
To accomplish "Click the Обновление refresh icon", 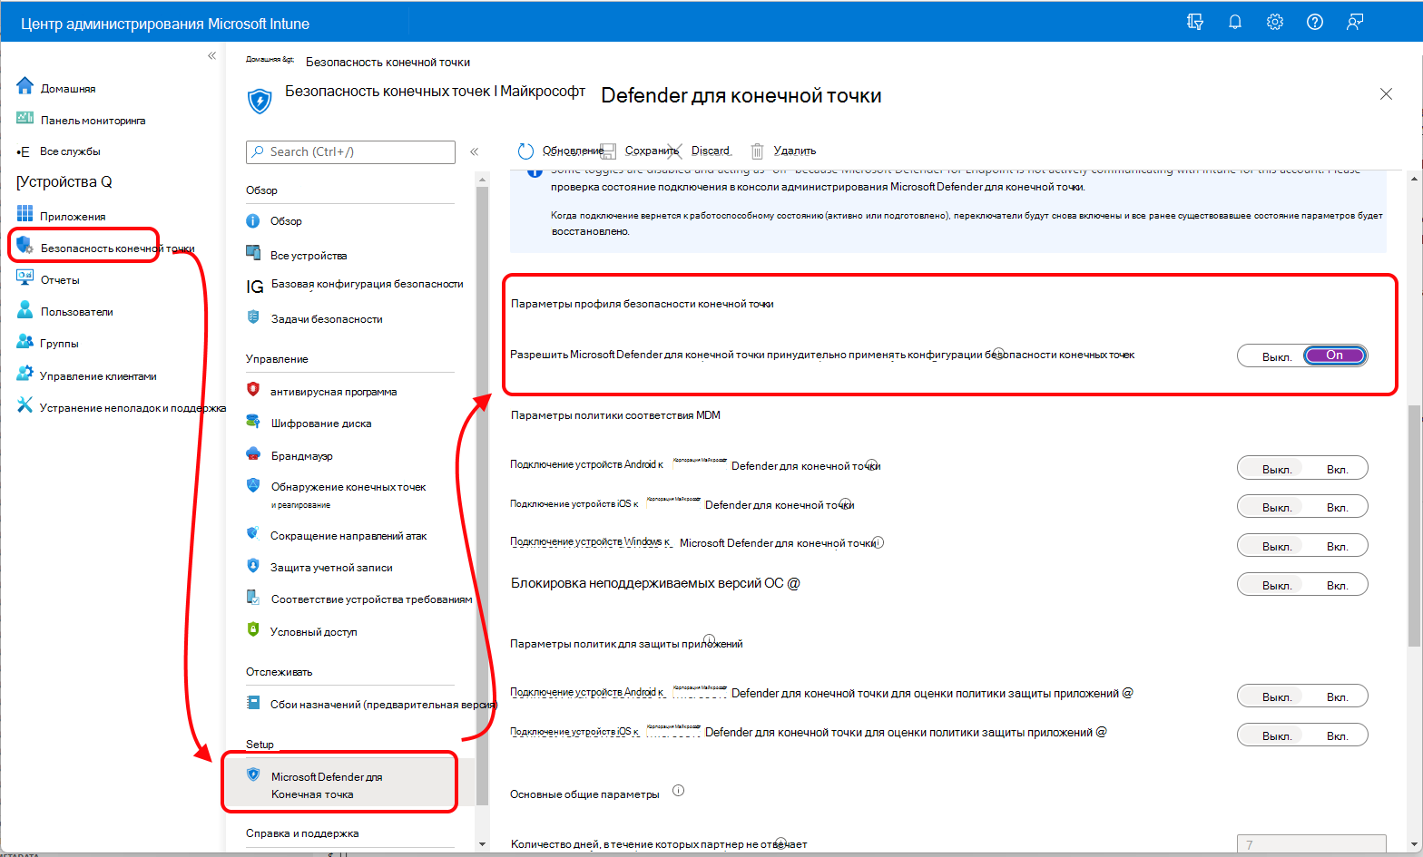I will 525,151.
